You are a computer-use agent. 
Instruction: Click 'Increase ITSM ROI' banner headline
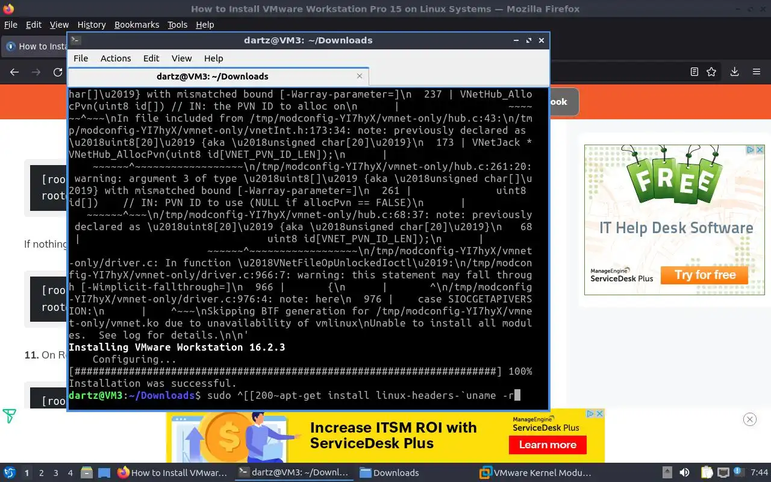tap(393, 435)
